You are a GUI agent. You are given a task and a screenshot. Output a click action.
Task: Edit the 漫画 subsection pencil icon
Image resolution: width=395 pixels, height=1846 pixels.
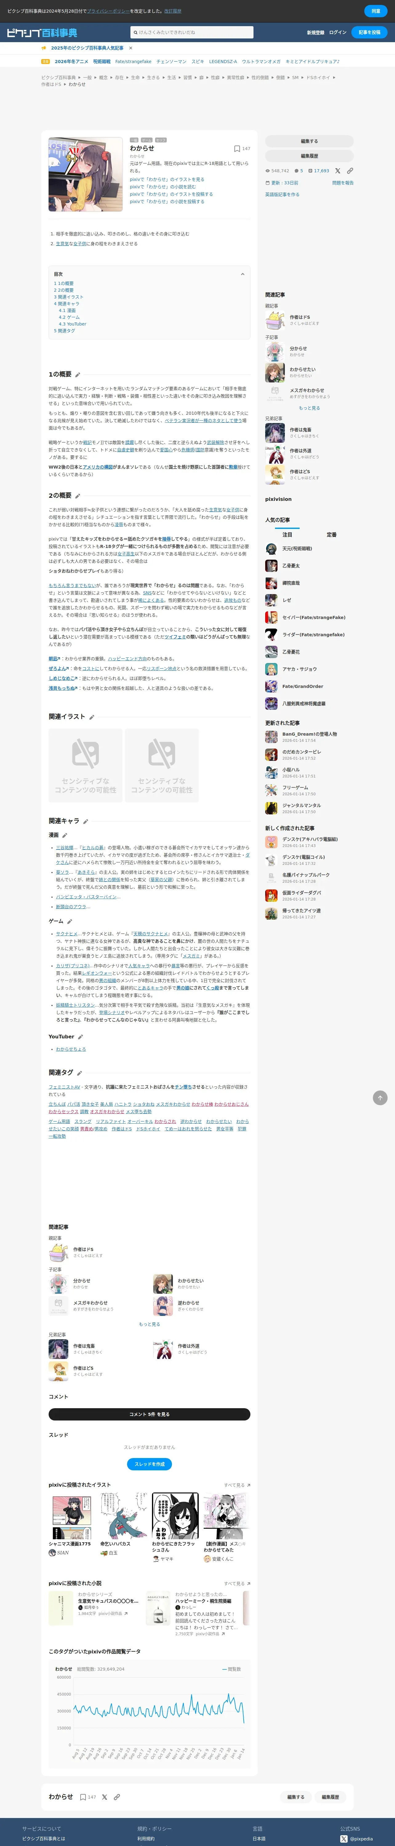pos(65,835)
